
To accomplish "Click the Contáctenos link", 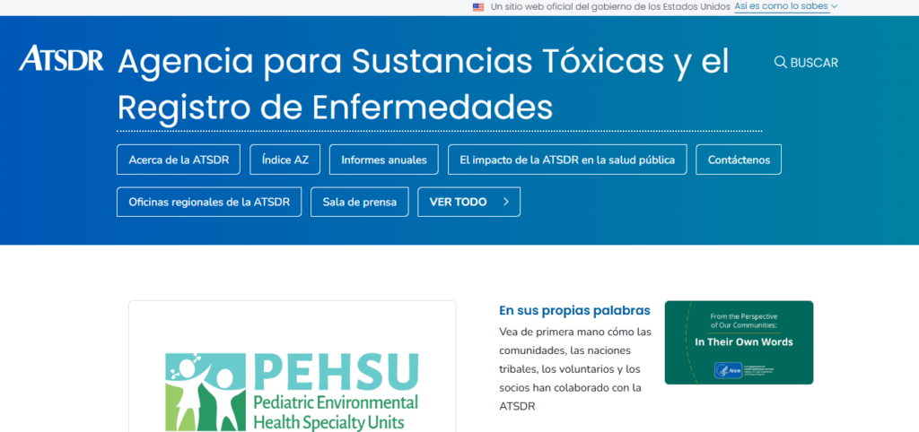I will (739, 160).
